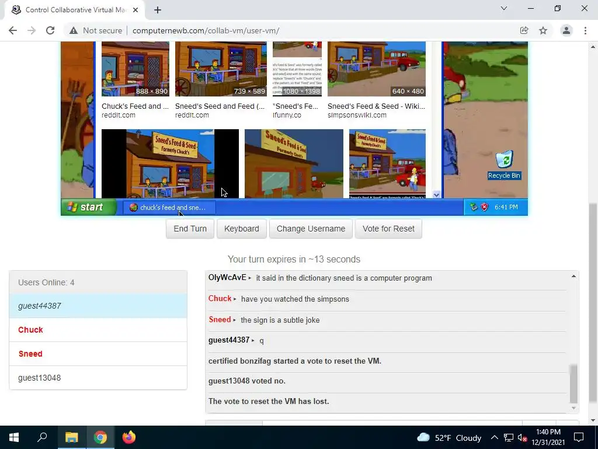Open the Chrome three-dot menu
598x449 pixels.
585,30
